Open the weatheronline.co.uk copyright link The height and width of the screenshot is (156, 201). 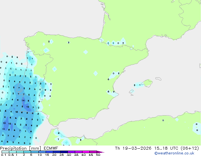click(x=174, y=153)
